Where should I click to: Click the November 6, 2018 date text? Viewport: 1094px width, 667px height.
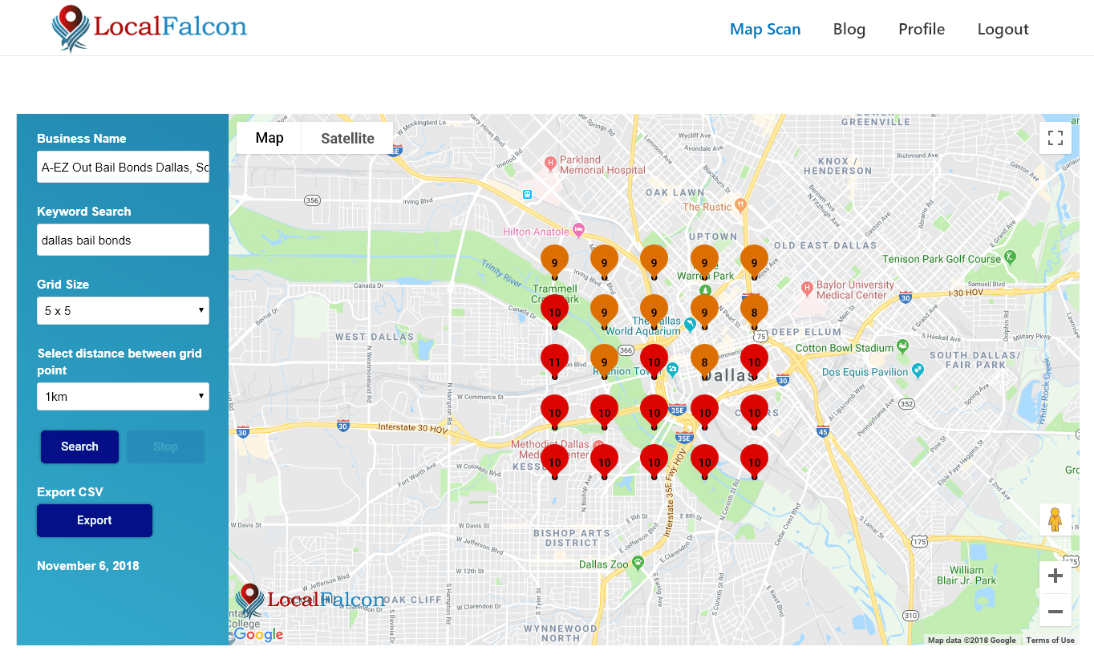(88, 566)
